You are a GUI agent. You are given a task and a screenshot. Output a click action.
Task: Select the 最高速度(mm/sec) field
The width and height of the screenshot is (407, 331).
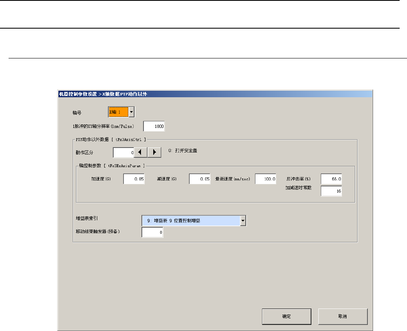[266, 179]
